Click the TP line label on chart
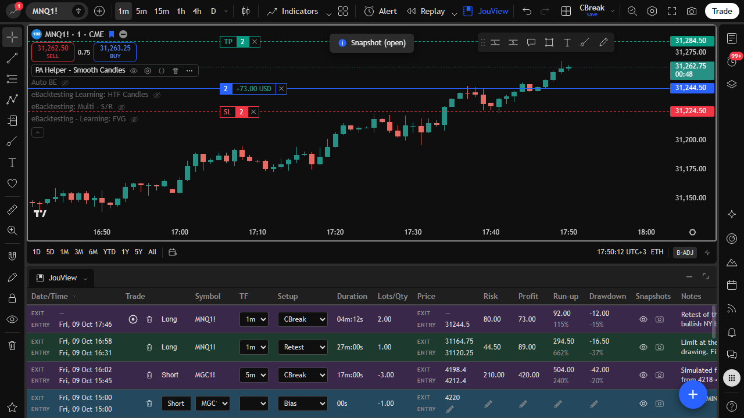This screenshot has height=418, width=744. click(228, 42)
